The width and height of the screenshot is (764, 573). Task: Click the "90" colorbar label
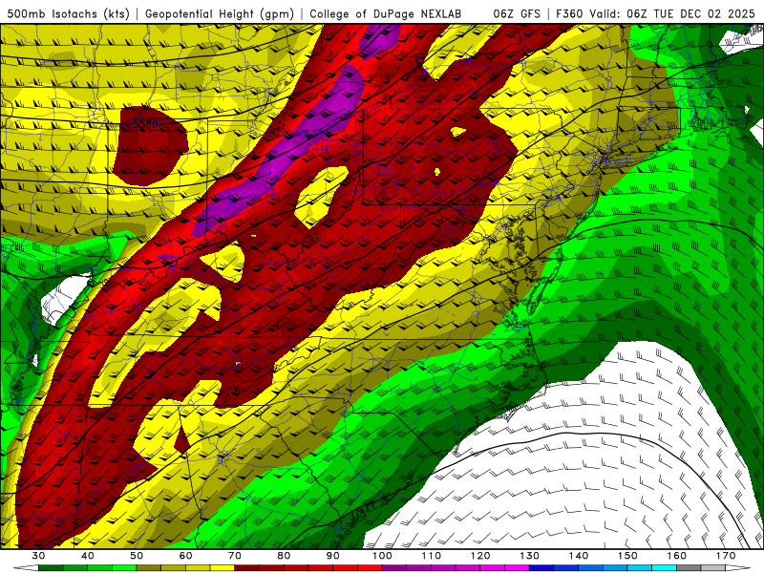pos(333,556)
